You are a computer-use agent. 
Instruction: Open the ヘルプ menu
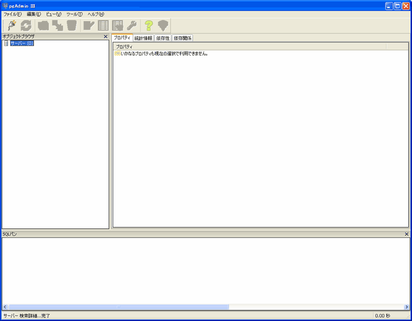click(96, 14)
